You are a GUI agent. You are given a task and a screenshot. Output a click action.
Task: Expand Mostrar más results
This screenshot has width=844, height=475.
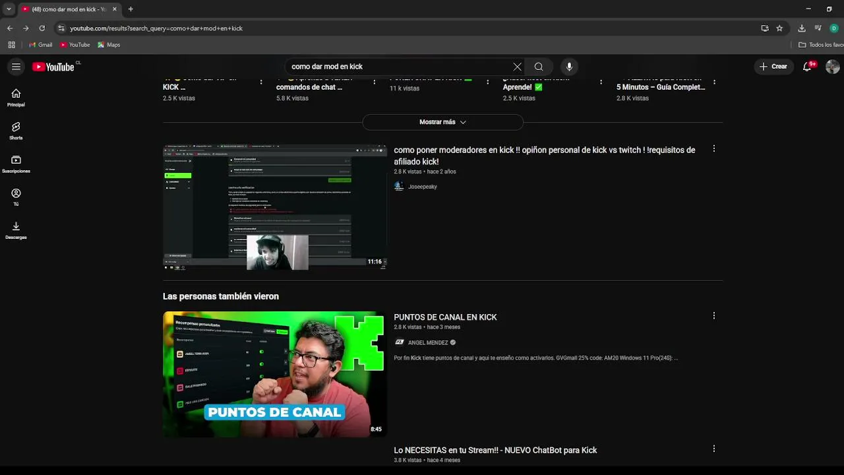442,122
